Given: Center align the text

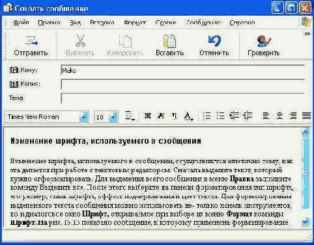Looking at the screenshot, I should pyautogui.click(x=279, y=116).
